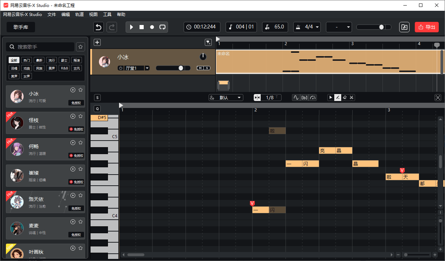Open the 轨道 menu
Image resolution: width=445 pixels, height=261 pixels.
(x=79, y=15)
